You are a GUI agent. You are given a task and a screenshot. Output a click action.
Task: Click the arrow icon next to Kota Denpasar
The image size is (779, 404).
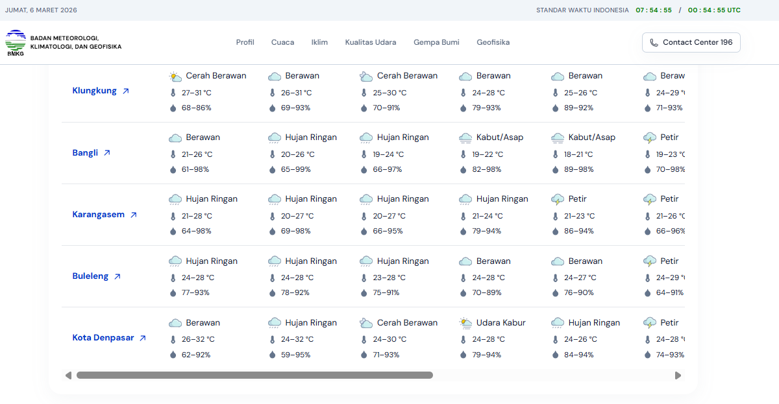click(x=143, y=338)
